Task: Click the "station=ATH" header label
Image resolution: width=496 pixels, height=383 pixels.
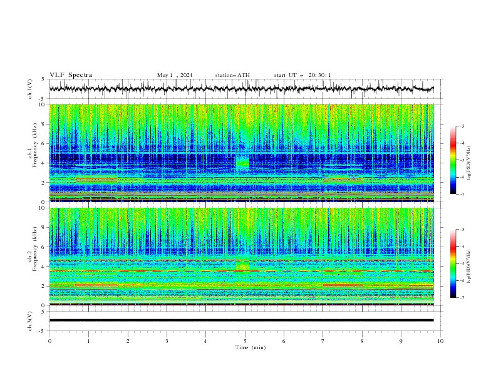Action: point(232,75)
